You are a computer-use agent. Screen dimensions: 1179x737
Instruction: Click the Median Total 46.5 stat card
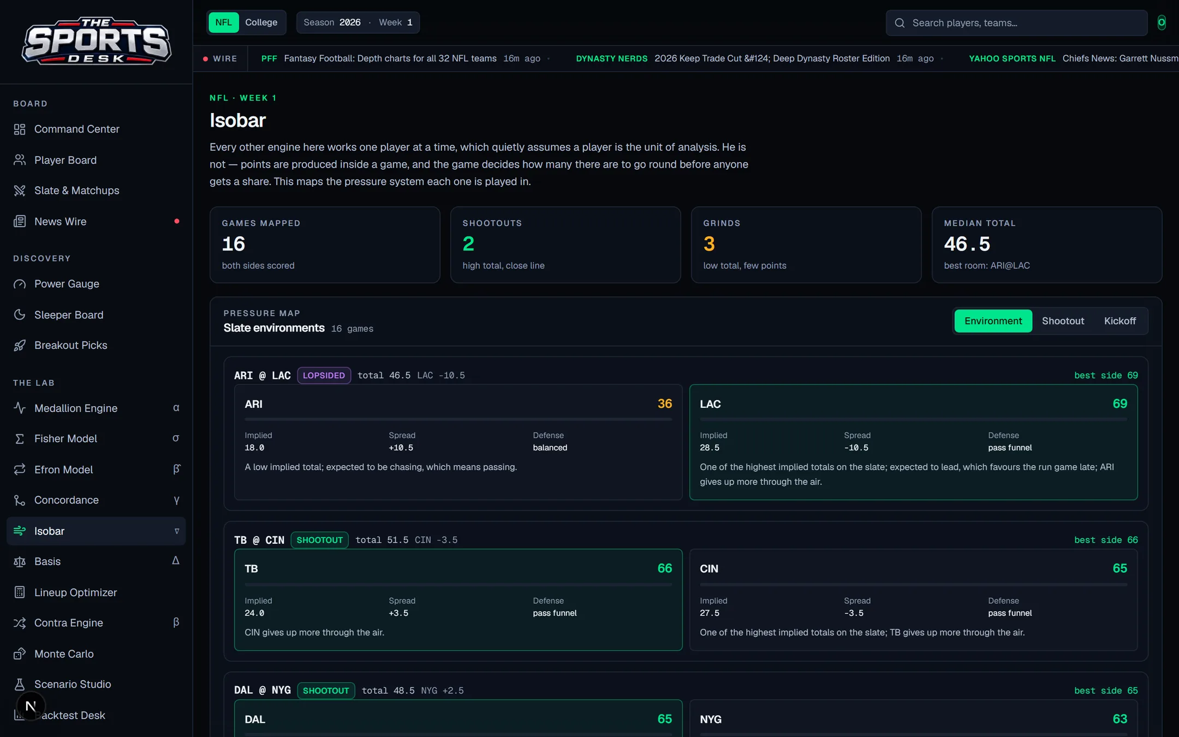(x=1046, y=245)
